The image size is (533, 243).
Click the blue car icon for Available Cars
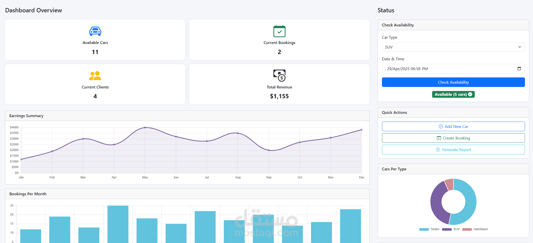point(95,31)
